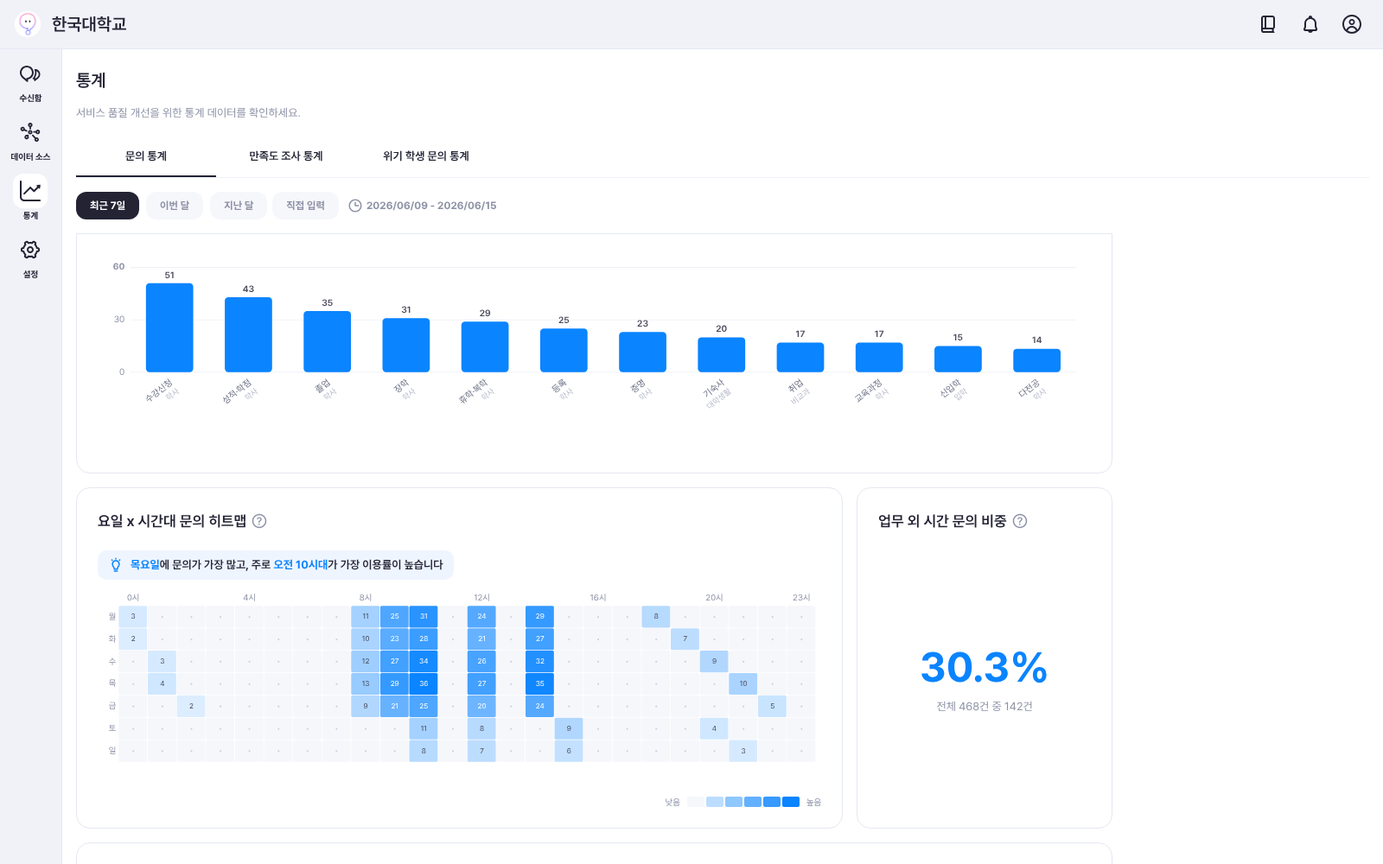Switch to the 위기 학생 문의 통계 tab
The width and height of the screenshot is (1383, 864).
pyautogui.click(x=426, y=156)
